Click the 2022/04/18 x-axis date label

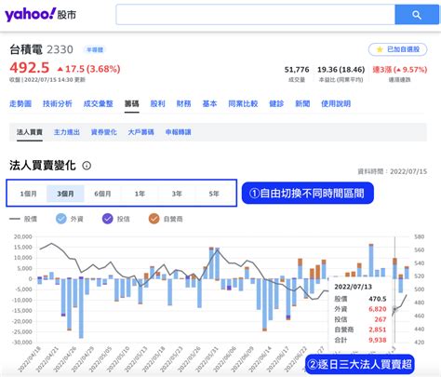click(30, 359)
